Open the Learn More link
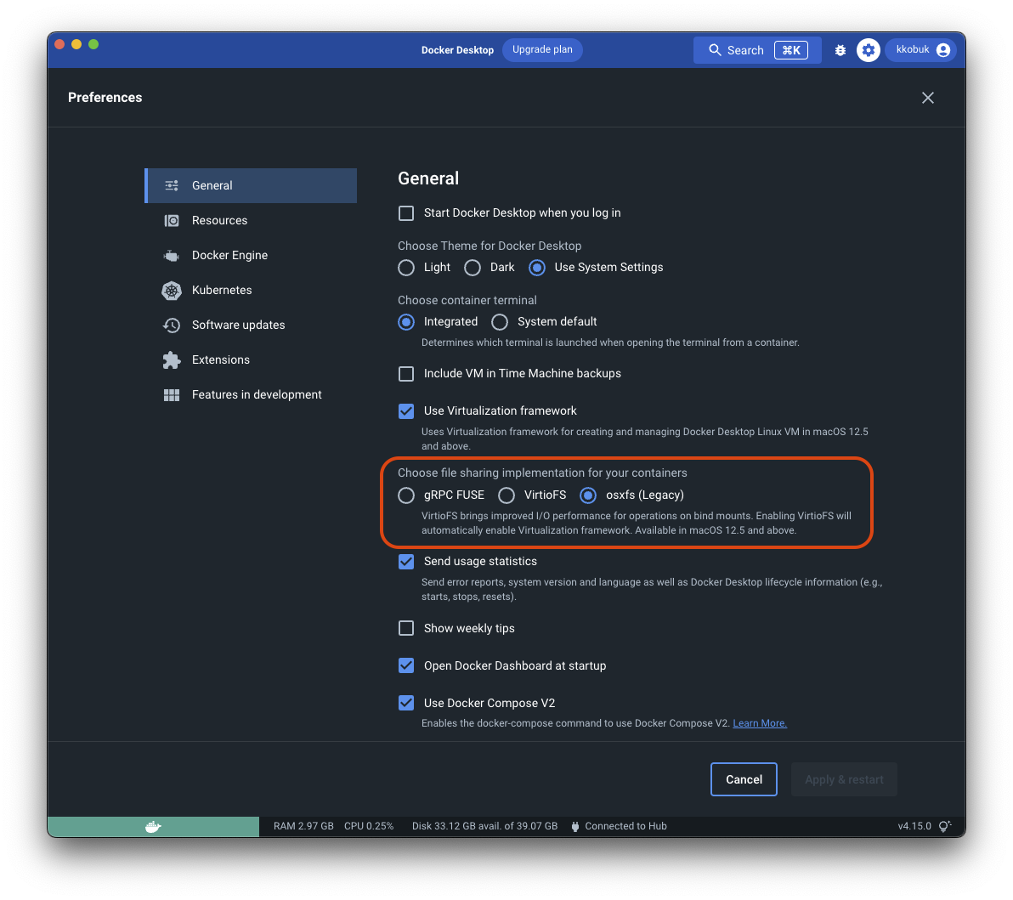 760,723
